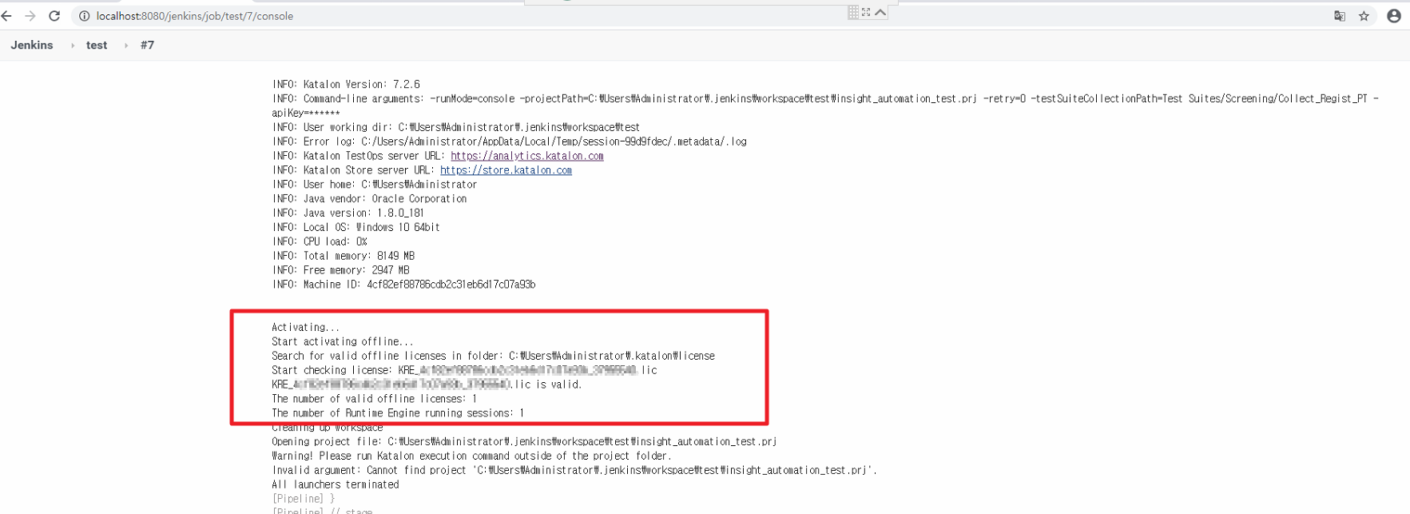Open the translate page icon
The height and width of the screenshot is (514, 1410).
[1340, 16]
